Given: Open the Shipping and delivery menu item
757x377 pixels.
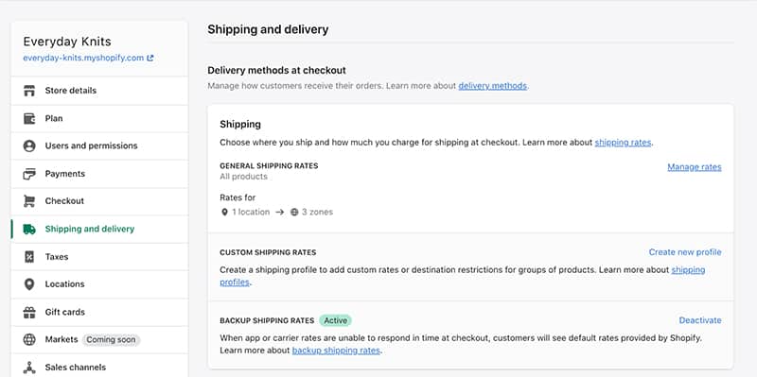Looking at the screenshot, I should pos(99,229).
